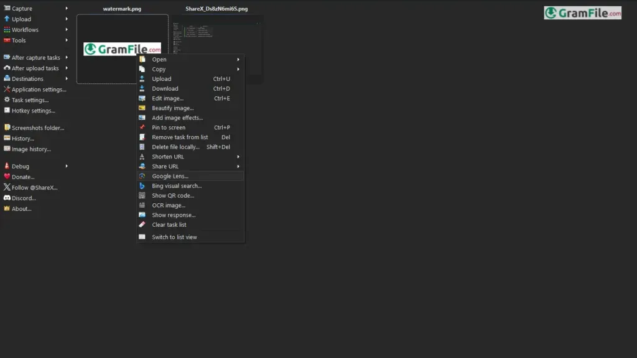Expand the Destinations menu arrow
The height and width of the screenshot is (358, 637).
[x=67, y=78]
